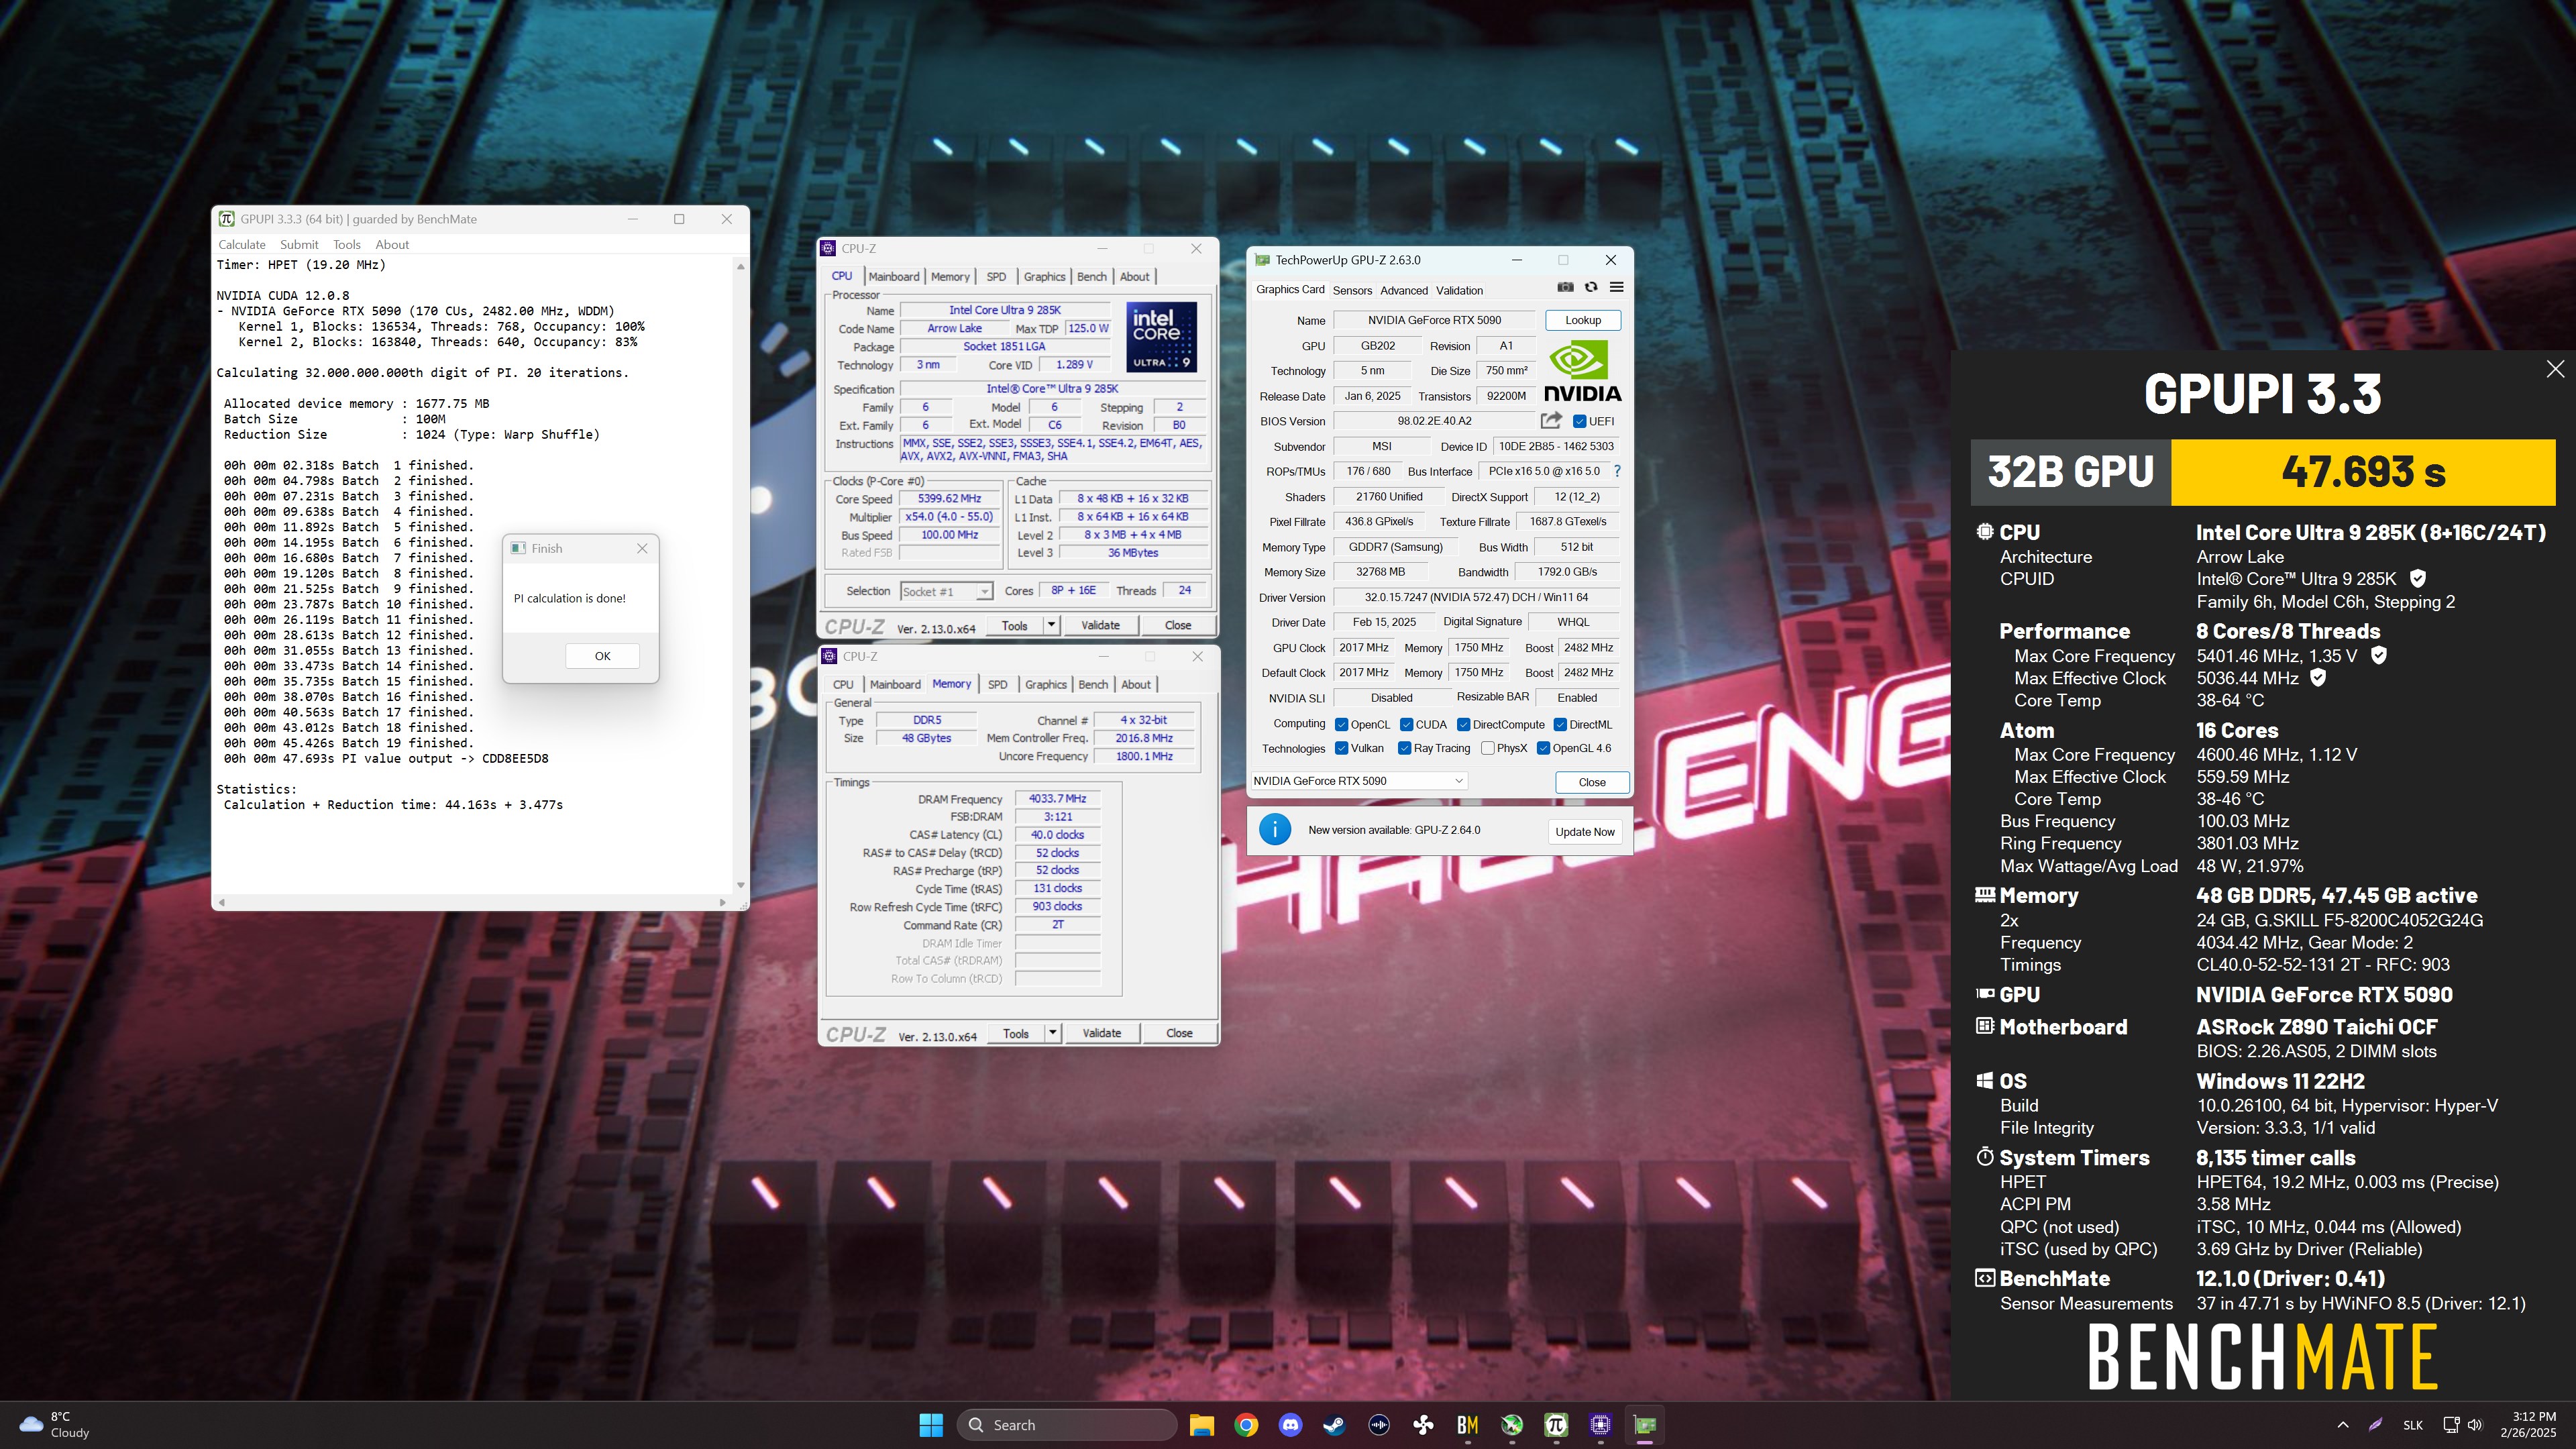2576x1449 pixels.
Task: Open the volume tray icon
Action: pyautogui.click(x=2475, y=1425)
